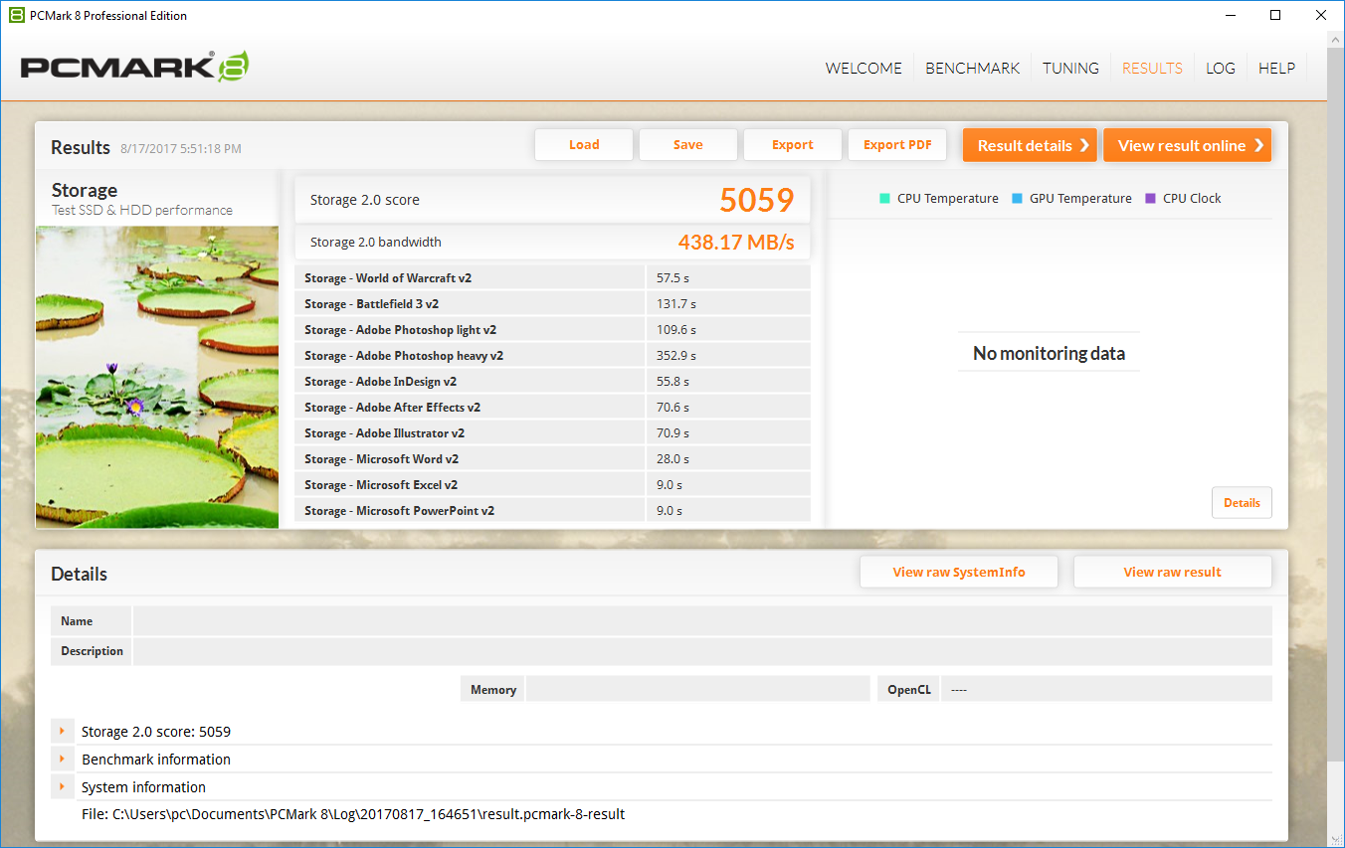Click the GPU Temperature legend swatch
Viewport: 1345px width, 848px height.
(x=1017, y=198)
